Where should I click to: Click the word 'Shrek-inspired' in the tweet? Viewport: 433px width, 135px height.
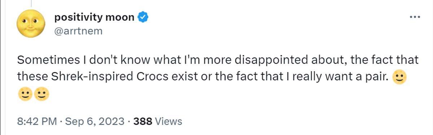(x=87, y=77)
